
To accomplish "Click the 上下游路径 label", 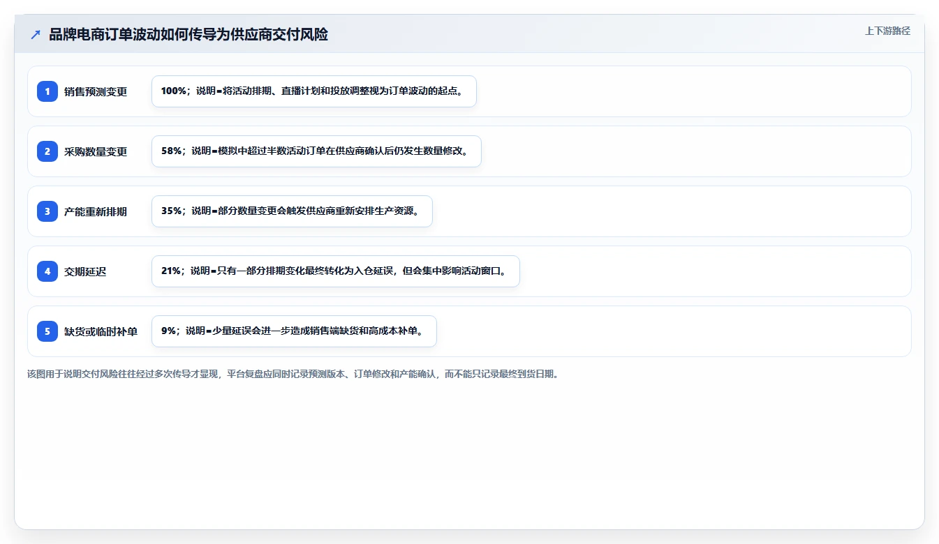I will click(887, 31).
